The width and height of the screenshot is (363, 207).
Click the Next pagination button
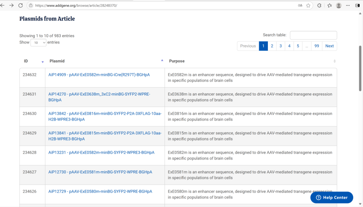click(x=329, y=46)
